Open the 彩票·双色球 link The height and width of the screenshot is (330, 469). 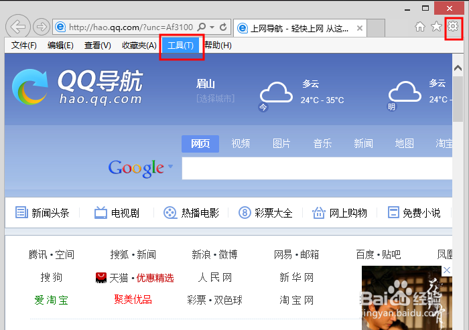pyautogui.click(x=215, y=300)
